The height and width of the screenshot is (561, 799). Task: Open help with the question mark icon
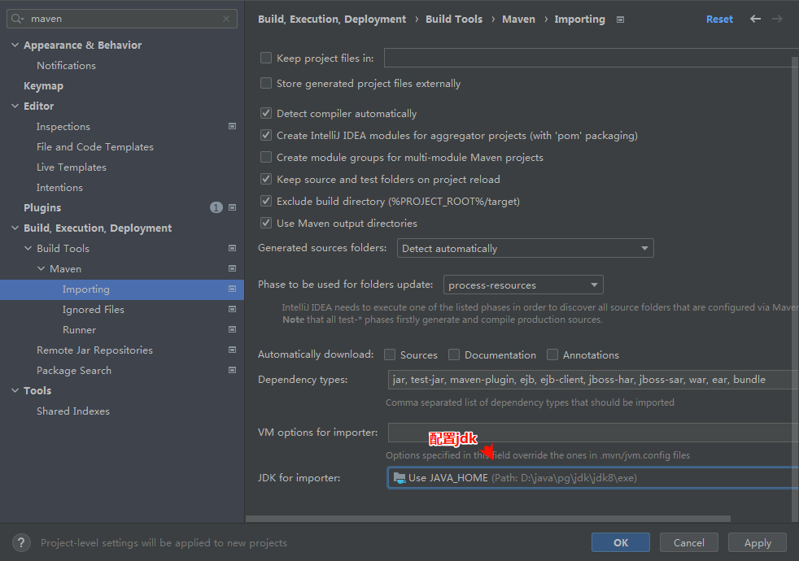tap(21, 542)
